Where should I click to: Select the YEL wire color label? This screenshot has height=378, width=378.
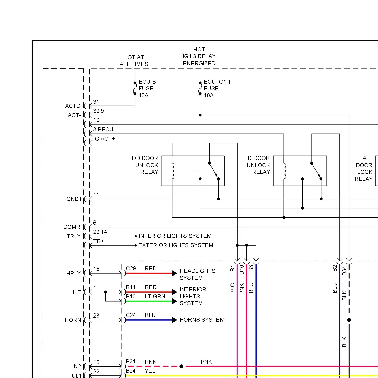tap(150, 371)
